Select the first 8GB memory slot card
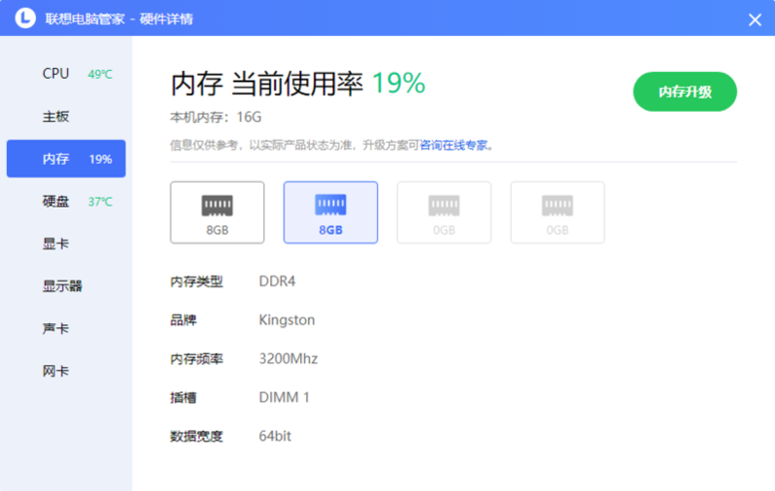 (217, 212)
